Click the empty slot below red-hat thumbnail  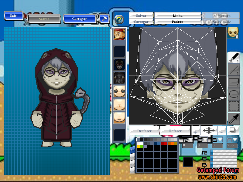pyautogui.click(x=119, y=52)
